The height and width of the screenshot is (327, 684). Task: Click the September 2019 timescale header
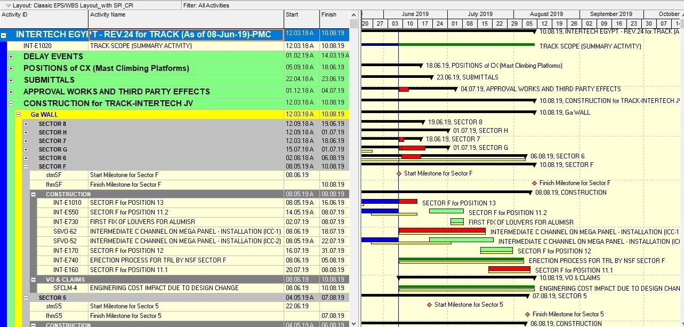611,14
